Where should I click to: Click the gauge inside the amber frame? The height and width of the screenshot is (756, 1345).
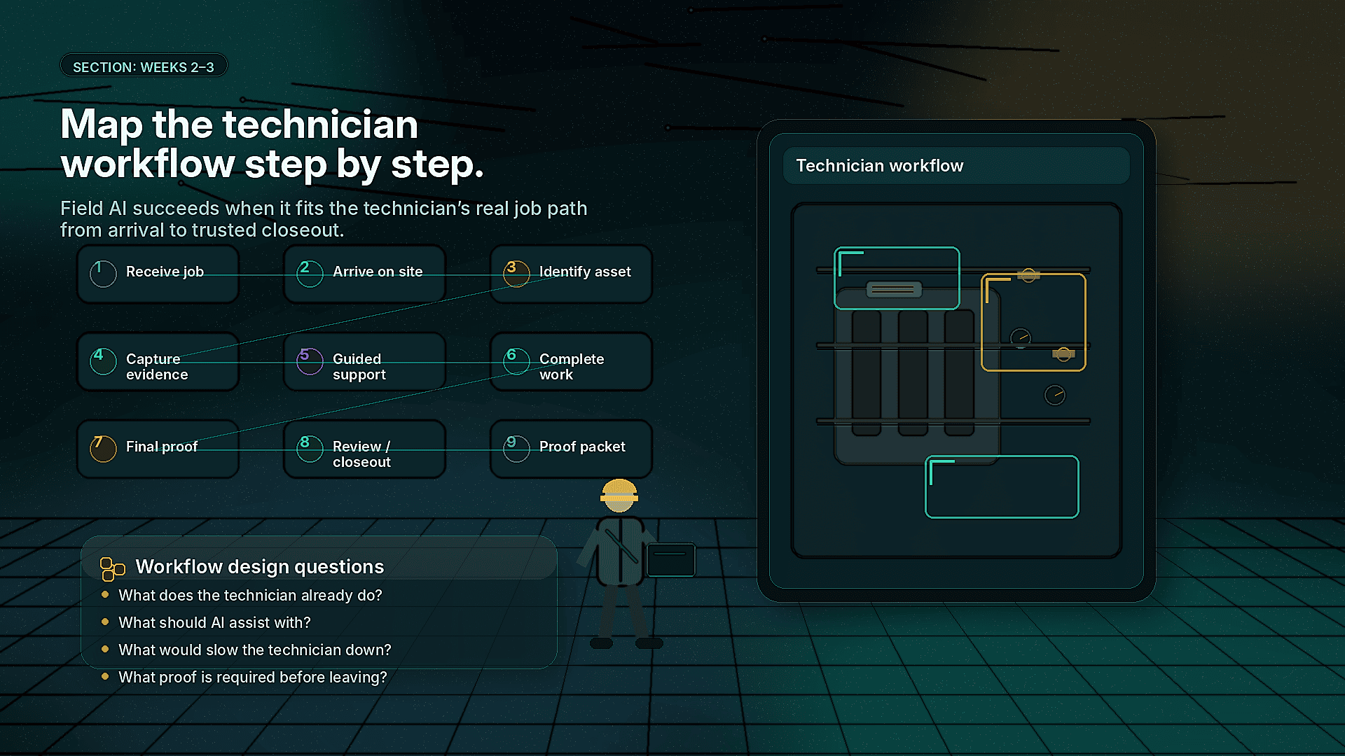coord(1021,338)
